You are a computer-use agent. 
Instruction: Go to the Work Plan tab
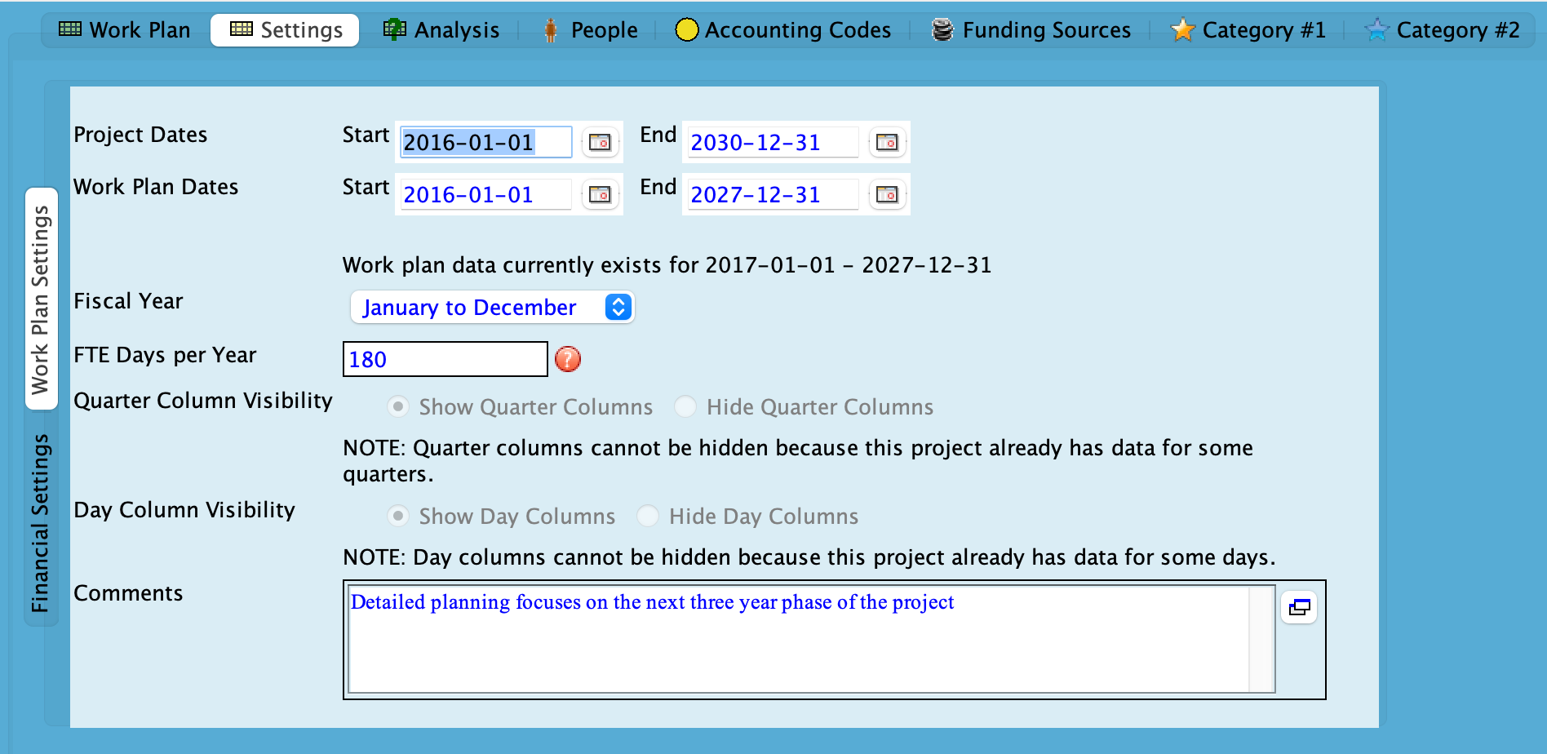point(125,30)
